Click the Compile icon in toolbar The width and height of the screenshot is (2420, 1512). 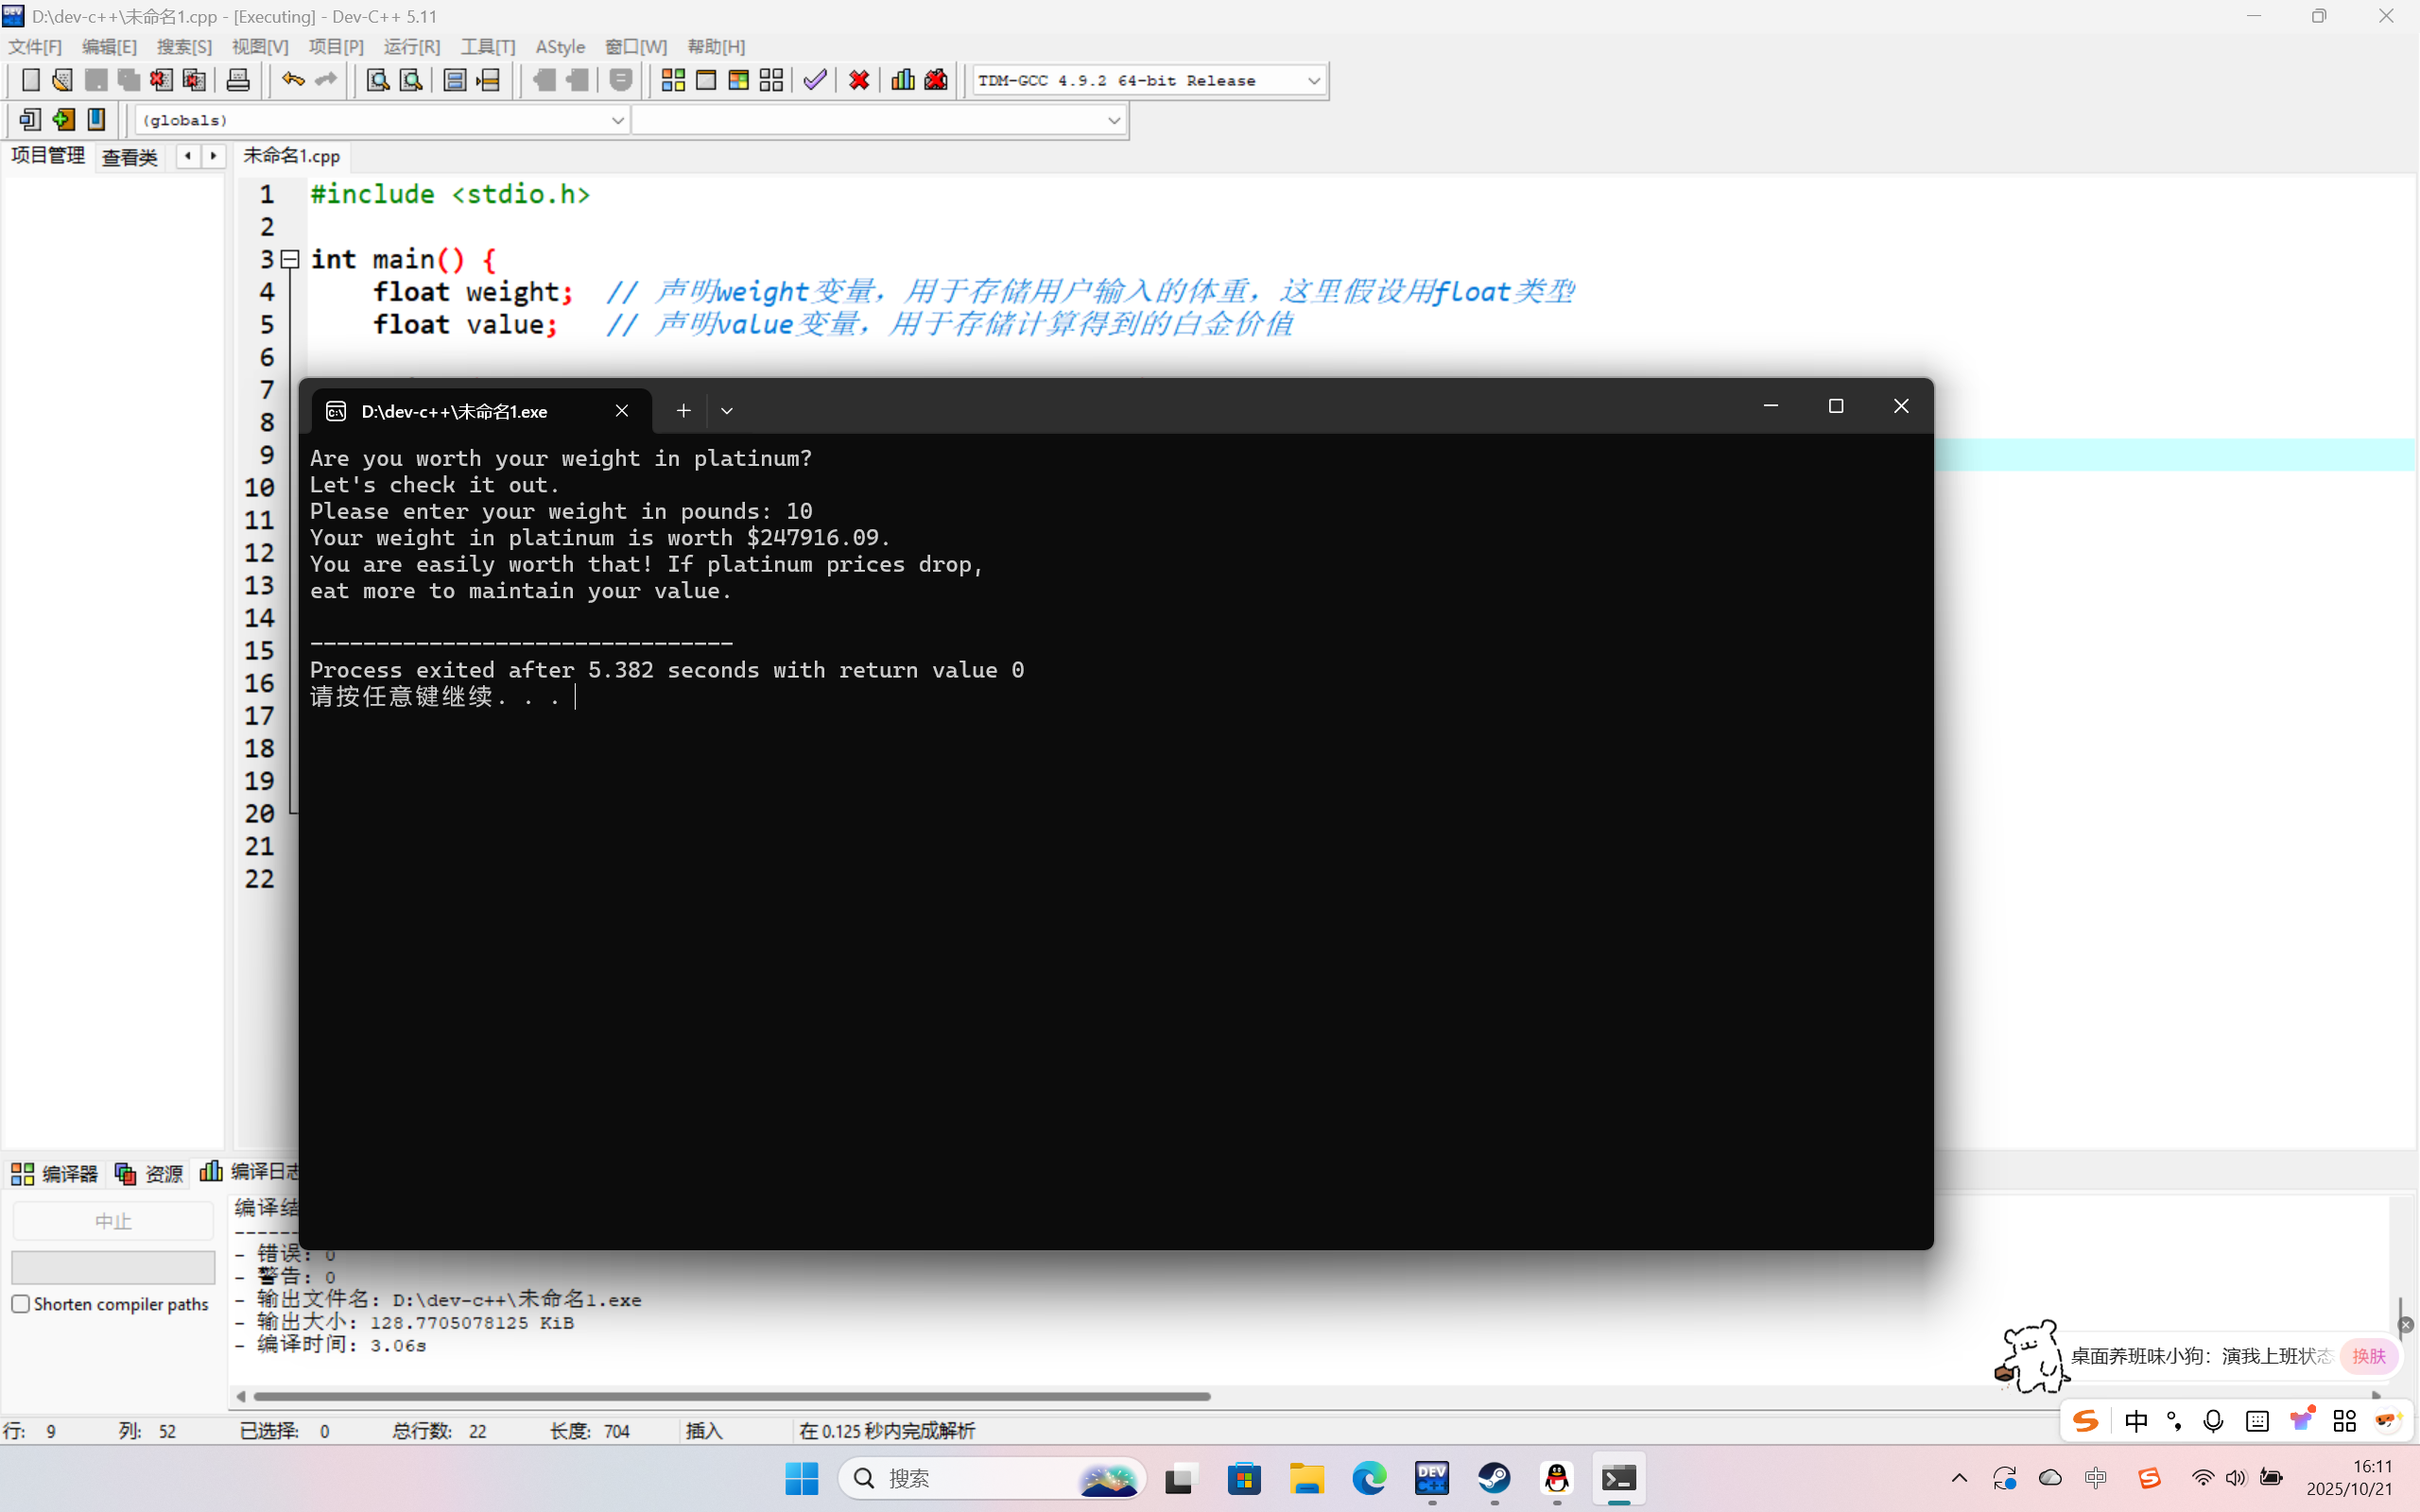673,80
